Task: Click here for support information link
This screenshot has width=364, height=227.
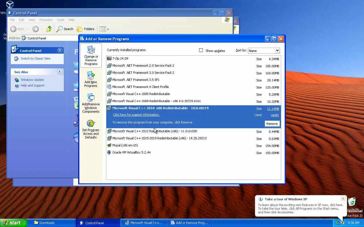Action: point(136,115)
